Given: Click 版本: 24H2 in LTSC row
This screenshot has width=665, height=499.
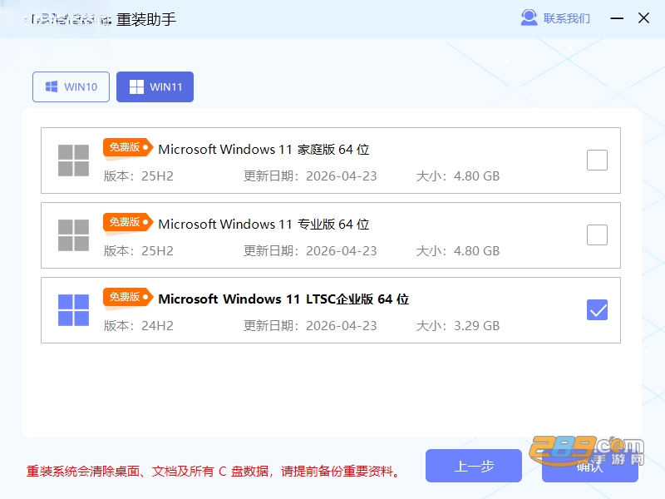Looking at the screenshot, I should 139,325.
